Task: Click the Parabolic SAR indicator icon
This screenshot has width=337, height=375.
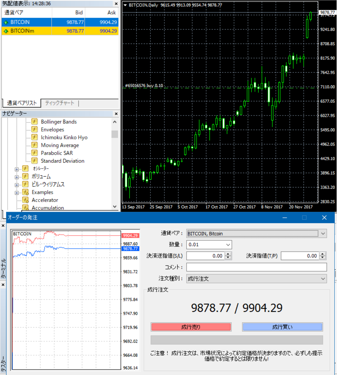Action: (x=34, y=153)
